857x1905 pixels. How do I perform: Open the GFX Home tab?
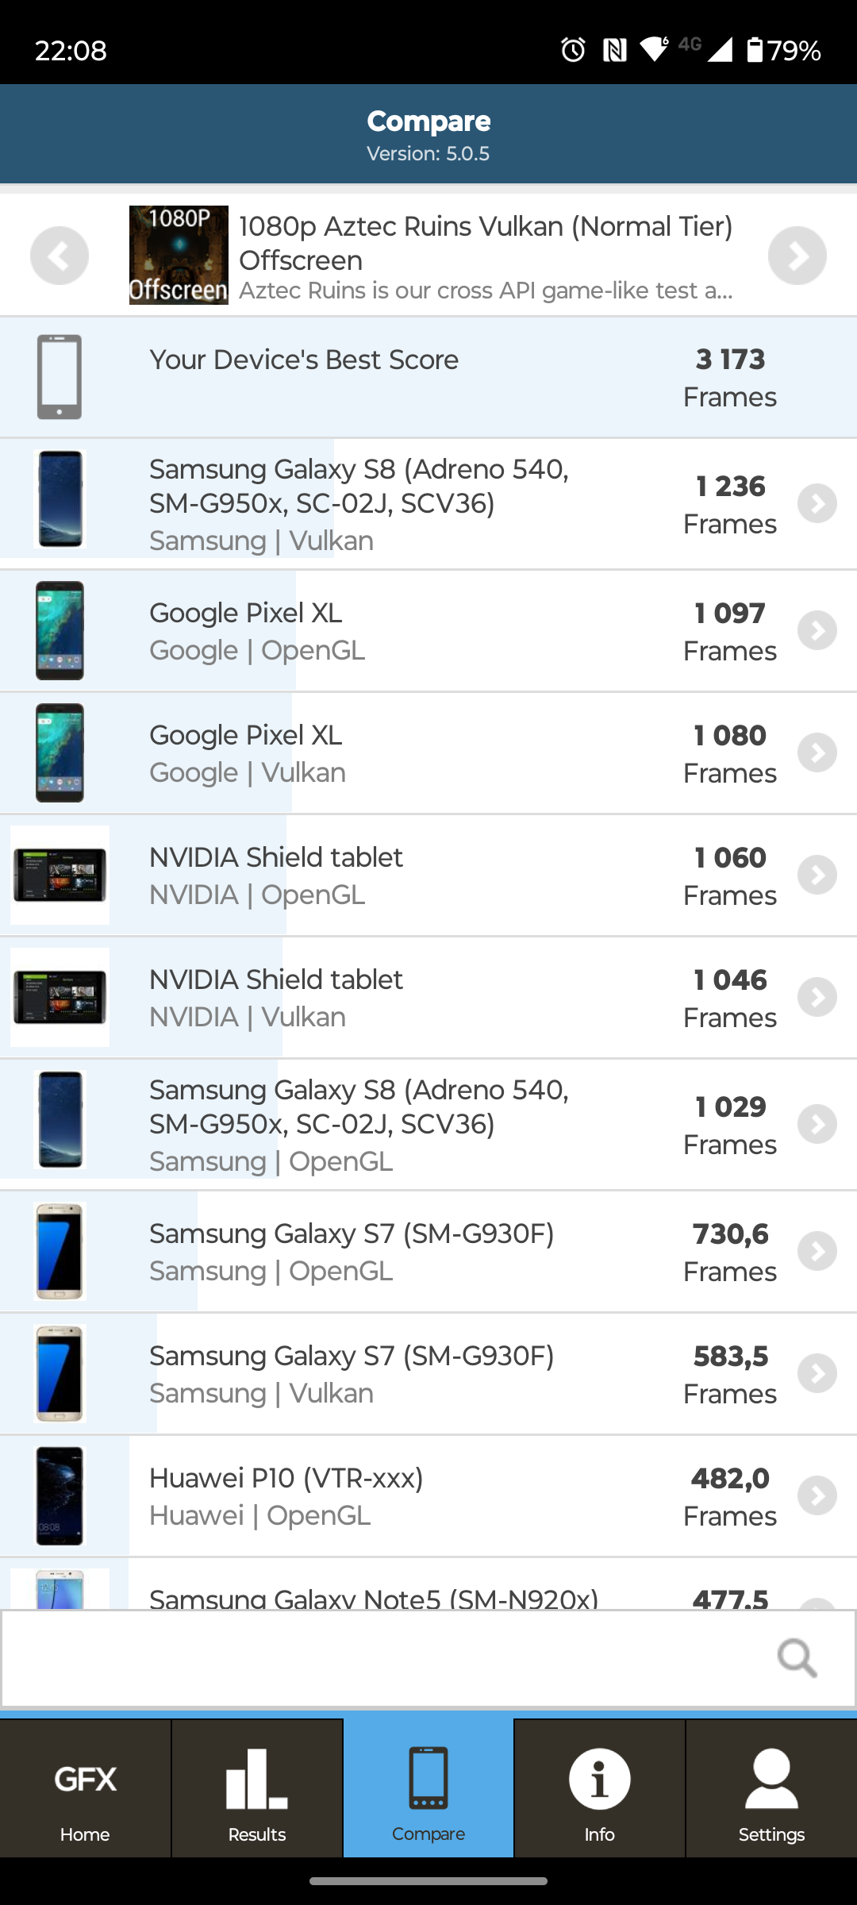[x=85, y=1789]
